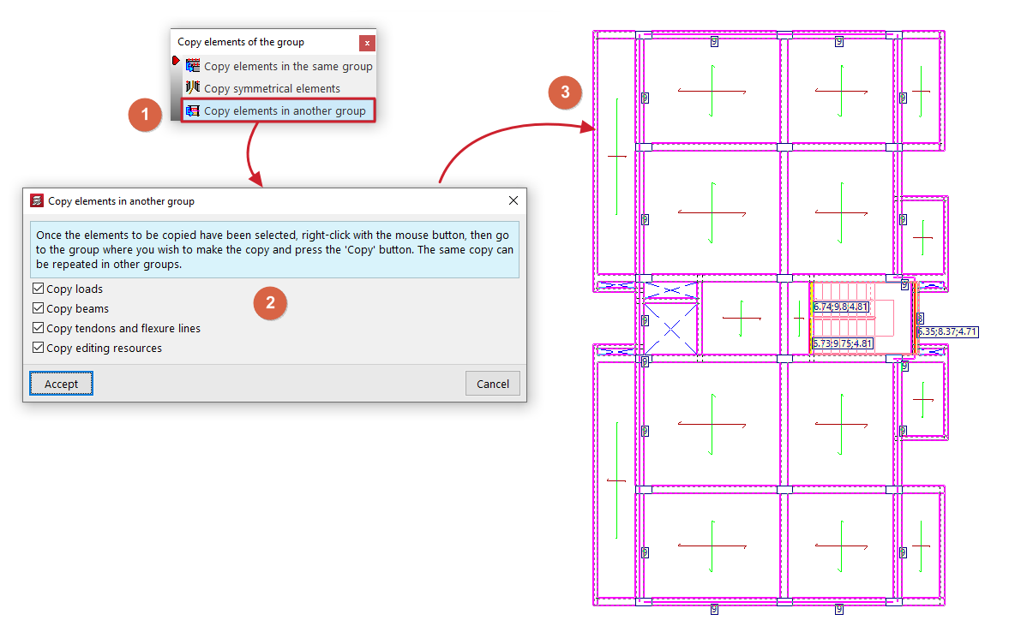Select 'Copy elements in the same group' icon
The height and width of the screenshot is (626, 1009).
[x=192, y=66]
